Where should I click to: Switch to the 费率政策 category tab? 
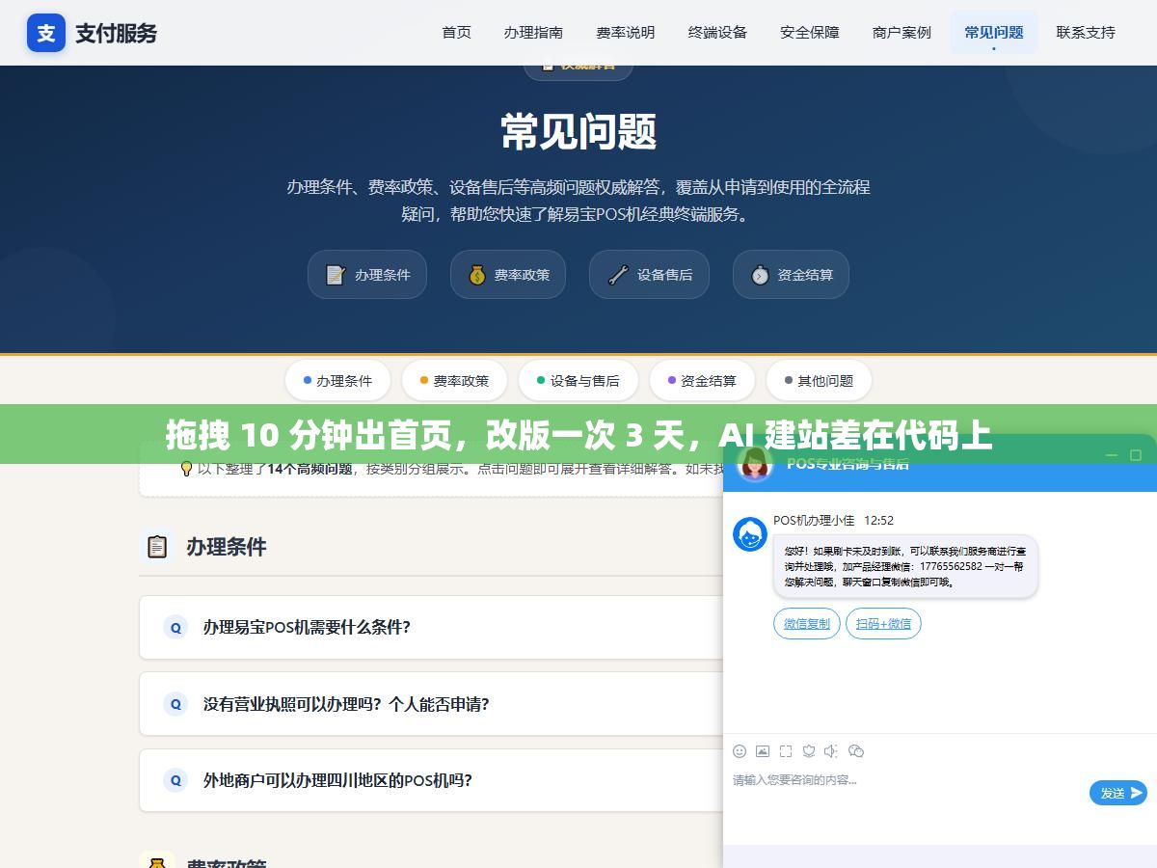coord(454,381)
